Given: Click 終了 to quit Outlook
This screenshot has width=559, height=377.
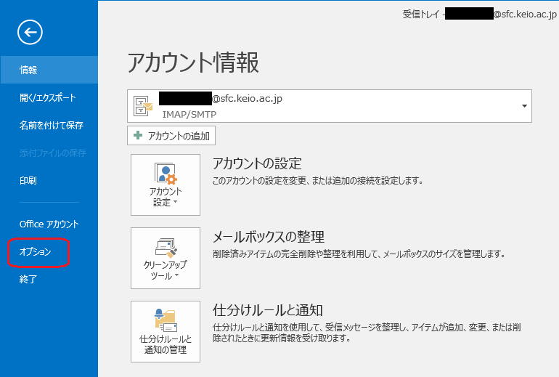Looking at the screenshot, I should point(29,278).
